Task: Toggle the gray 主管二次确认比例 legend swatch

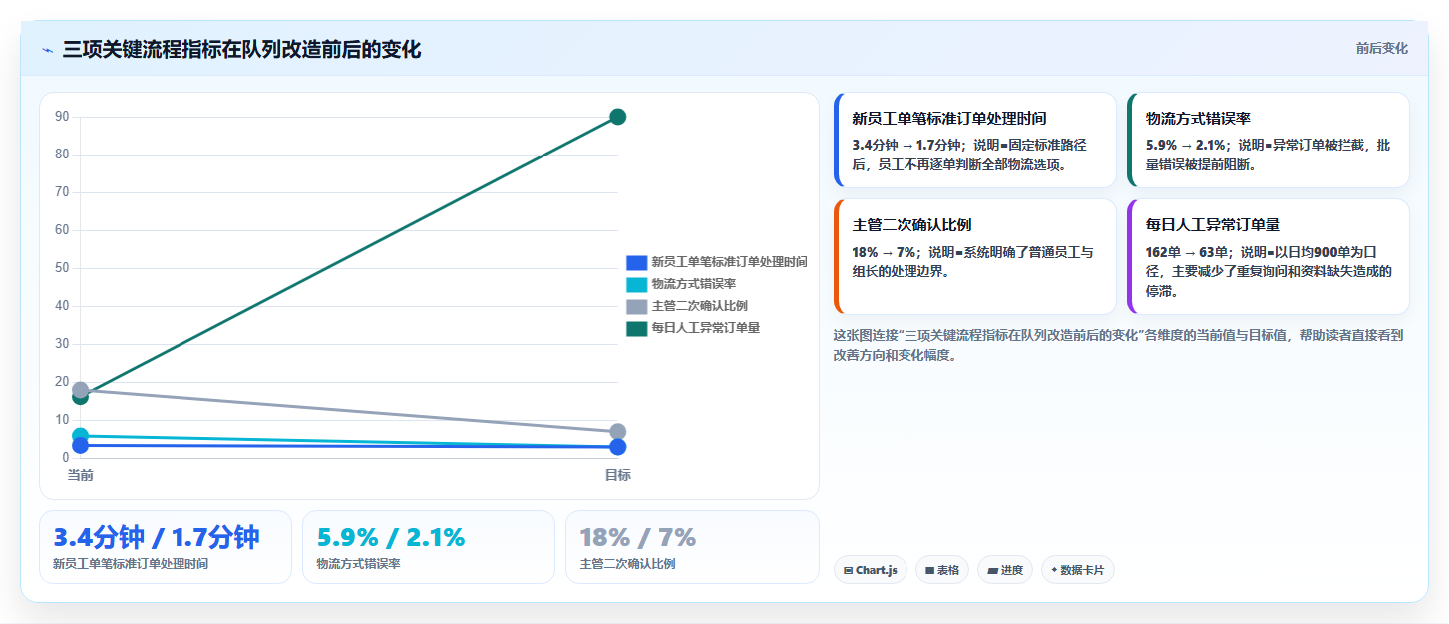Action: (636, 306)
